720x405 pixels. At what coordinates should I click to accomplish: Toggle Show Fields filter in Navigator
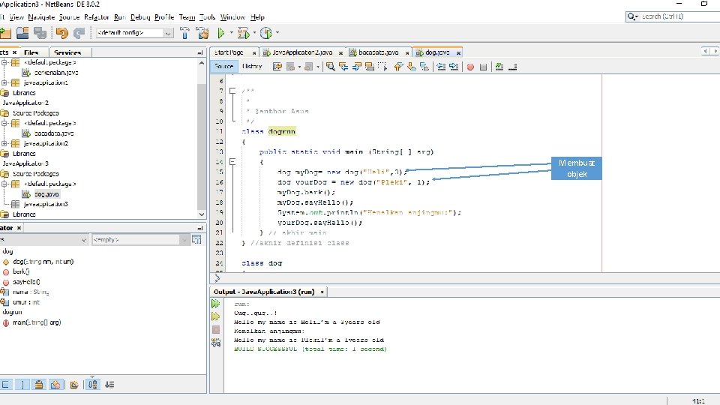click(x=22, y=384)
